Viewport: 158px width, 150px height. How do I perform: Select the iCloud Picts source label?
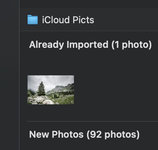68,20
